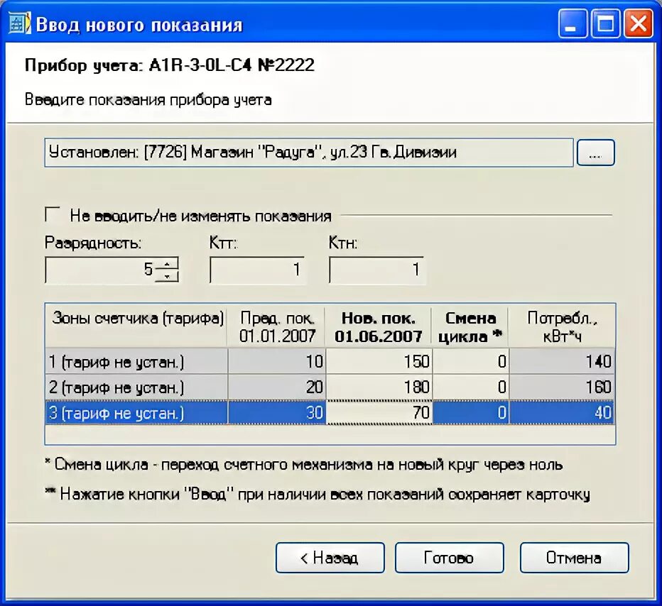This screenshot has width=662, height=606.
Task: Click the Пред. пок. 01.01.2007 column header
Action: point(276,327)
